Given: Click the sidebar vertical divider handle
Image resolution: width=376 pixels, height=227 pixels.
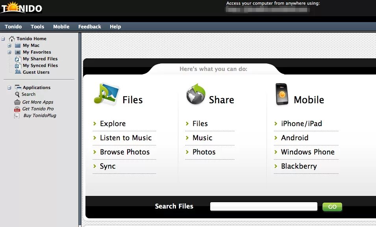Looking at the screenshot, I should point(80,130).
